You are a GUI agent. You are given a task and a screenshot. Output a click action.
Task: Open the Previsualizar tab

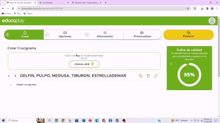click(x=142, y=35)
